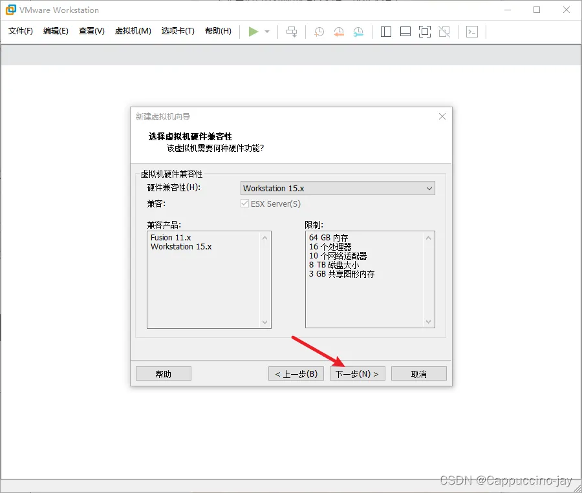Click the 取消 button to cancel wizard
The height and width of the screenshot is (493, 582).
418,373
